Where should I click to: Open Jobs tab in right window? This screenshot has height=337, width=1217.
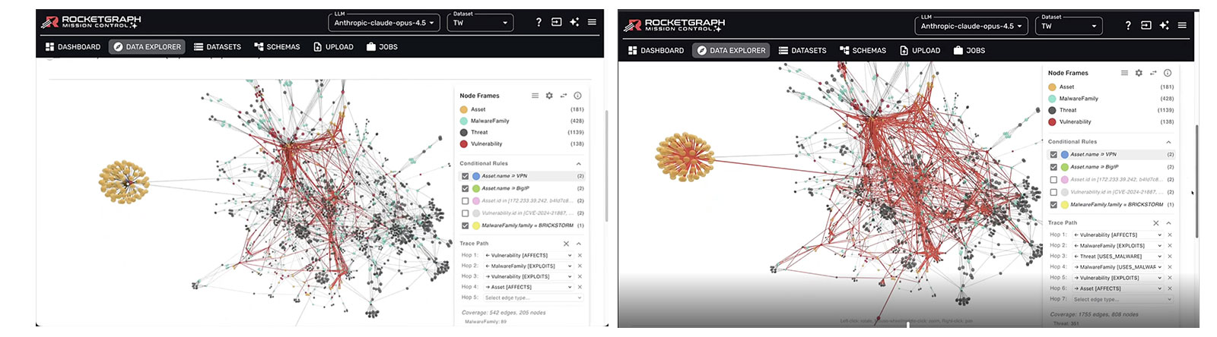tap(969, 50)
